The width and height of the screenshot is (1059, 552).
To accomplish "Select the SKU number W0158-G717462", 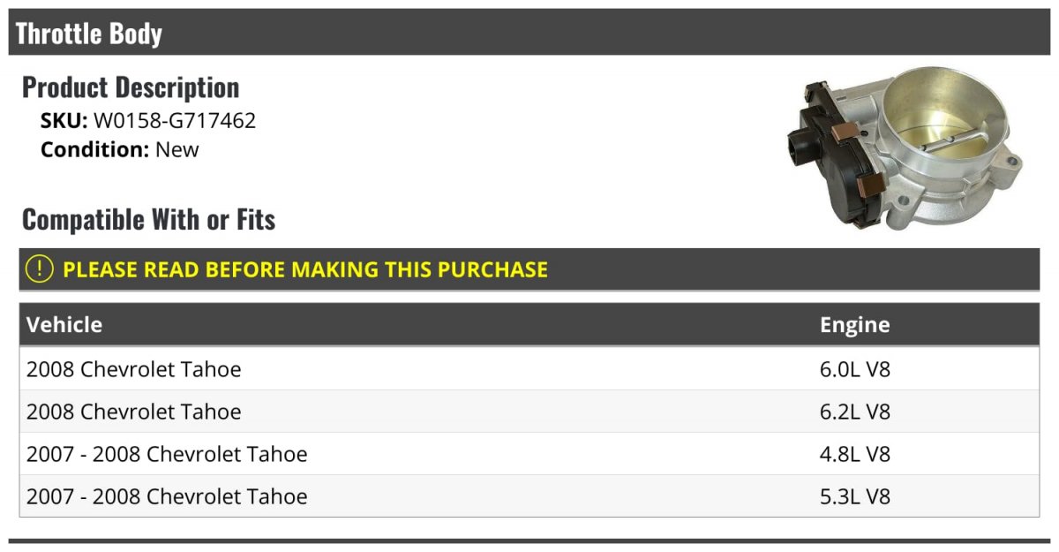I will [175, 121].
